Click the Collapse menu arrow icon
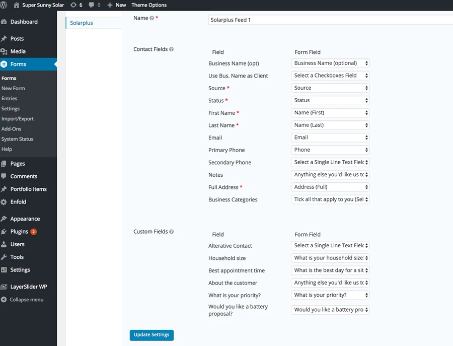Image resolution: width=453 pixels, height=346 pixels. (x=4, y=300)
